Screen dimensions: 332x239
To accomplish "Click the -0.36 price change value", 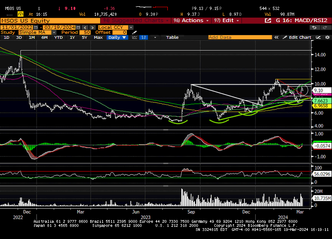I will 109,8.
